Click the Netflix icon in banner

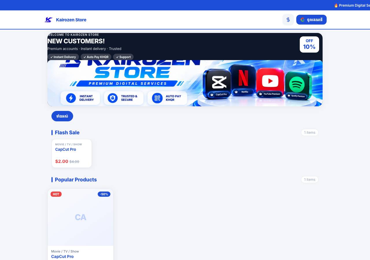(x=243, y=80)
